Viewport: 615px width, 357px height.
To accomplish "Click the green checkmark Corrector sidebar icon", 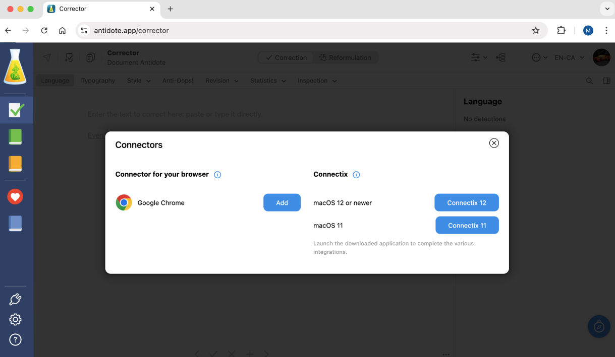I will point(16,110).
